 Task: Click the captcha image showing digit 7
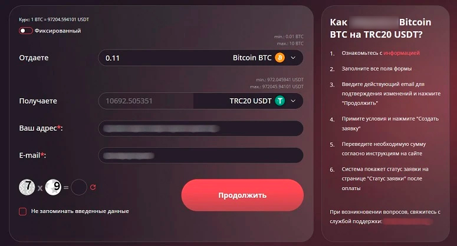[x=26, y=187]
